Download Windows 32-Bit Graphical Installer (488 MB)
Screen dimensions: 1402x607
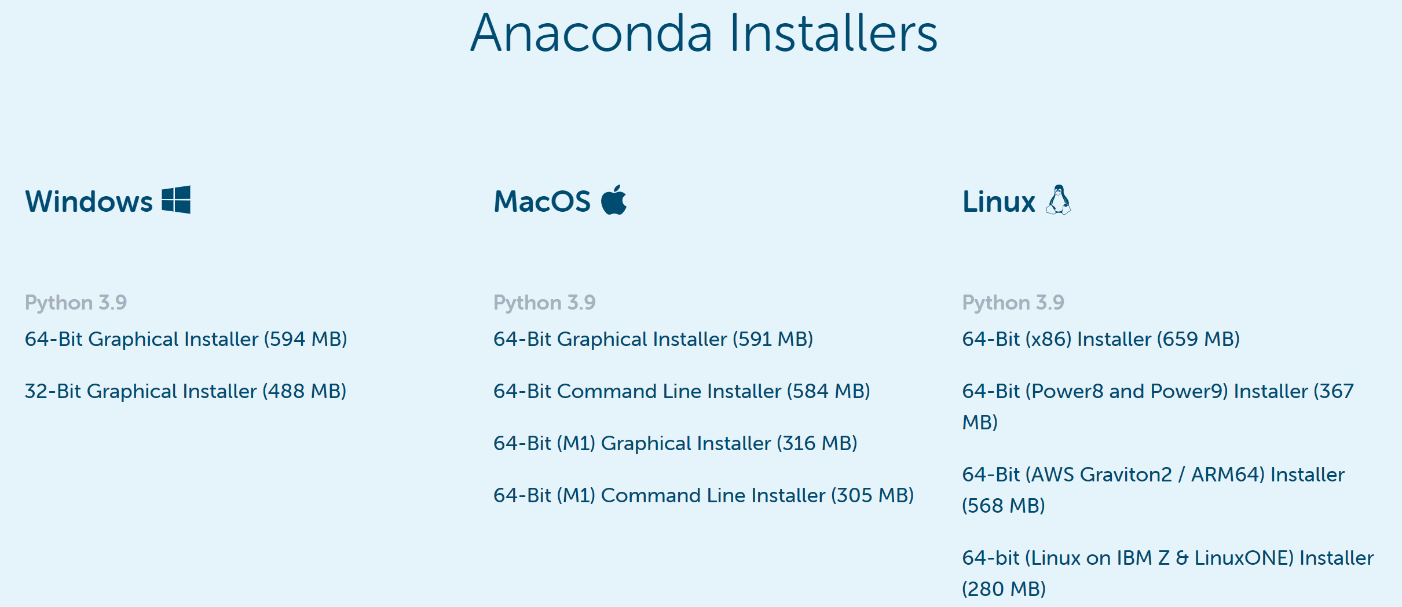click(185, 391)
